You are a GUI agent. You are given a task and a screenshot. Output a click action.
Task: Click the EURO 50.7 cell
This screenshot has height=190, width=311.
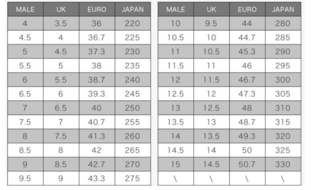tap(247, 164)
